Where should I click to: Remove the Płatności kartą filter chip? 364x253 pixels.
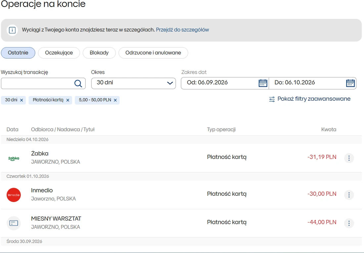(x=68, y=100)
